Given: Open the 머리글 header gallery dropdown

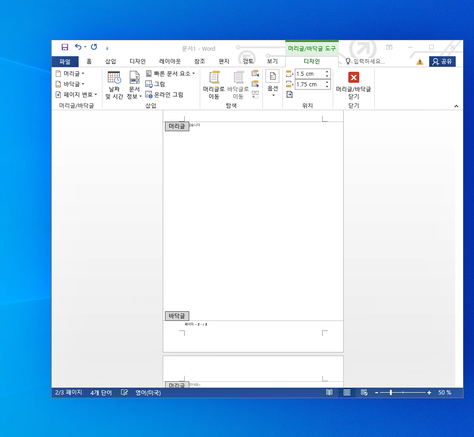Looking at the screenshot, I should click(x=70, y=74).
